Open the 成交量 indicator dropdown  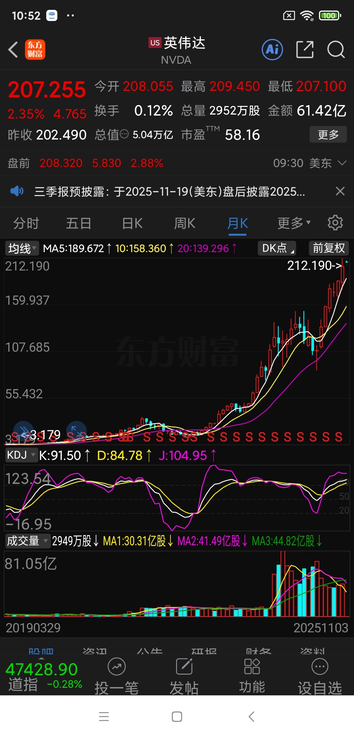28,541
